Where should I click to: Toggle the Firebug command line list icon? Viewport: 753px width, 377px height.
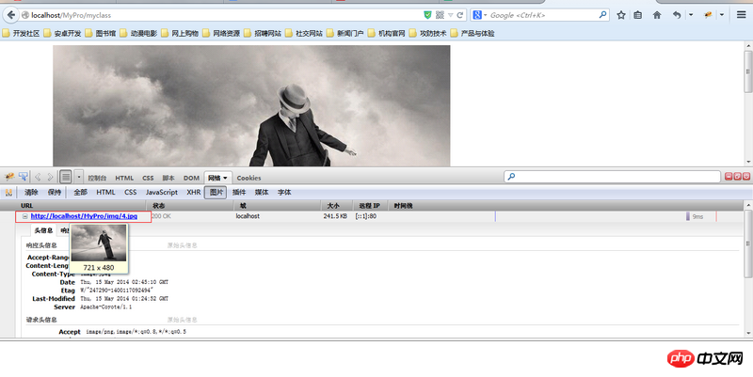pyautogui.click(x=66, y=177)
